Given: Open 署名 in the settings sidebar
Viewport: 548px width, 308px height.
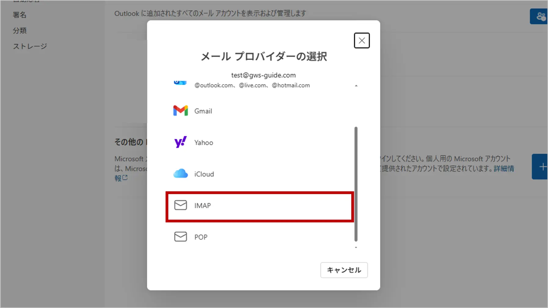Looking at the screenshot, I should (x=20, y=15).
